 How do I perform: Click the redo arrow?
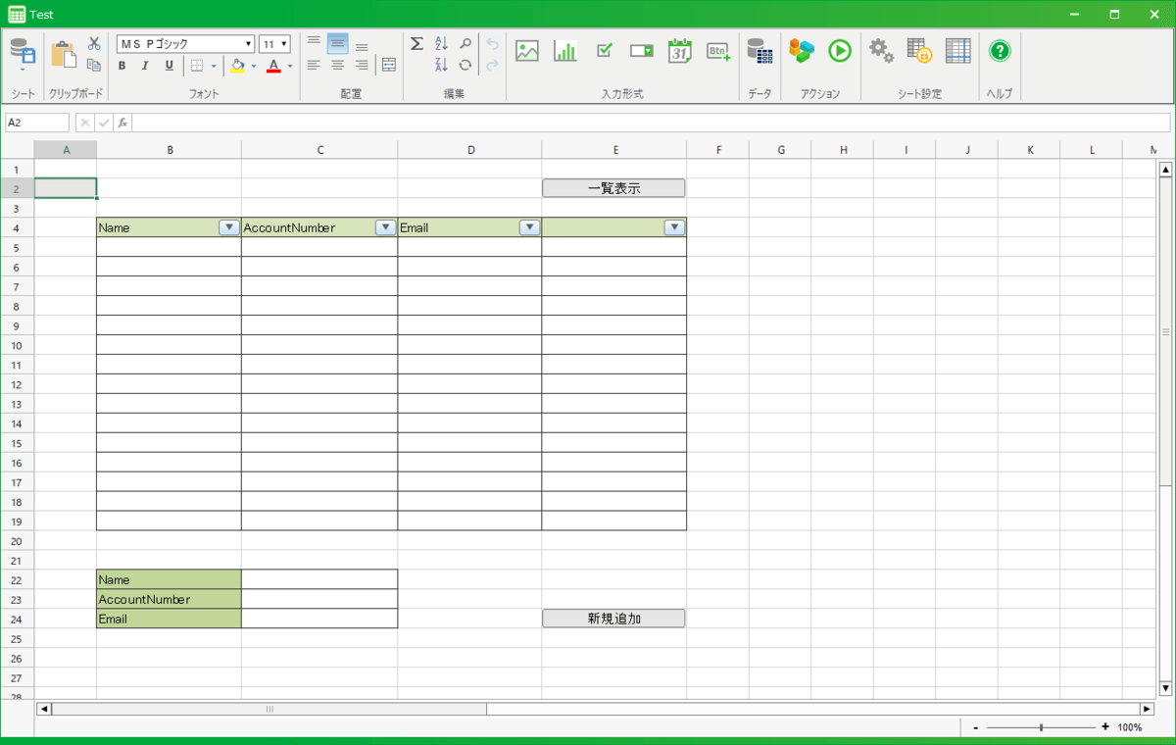click(x=492, y=65)
